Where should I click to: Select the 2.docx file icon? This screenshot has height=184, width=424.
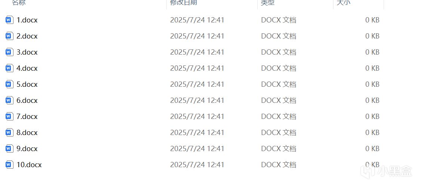point(9,36)
